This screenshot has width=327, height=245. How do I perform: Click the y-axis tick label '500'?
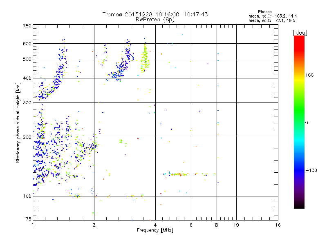pos(27,59)
